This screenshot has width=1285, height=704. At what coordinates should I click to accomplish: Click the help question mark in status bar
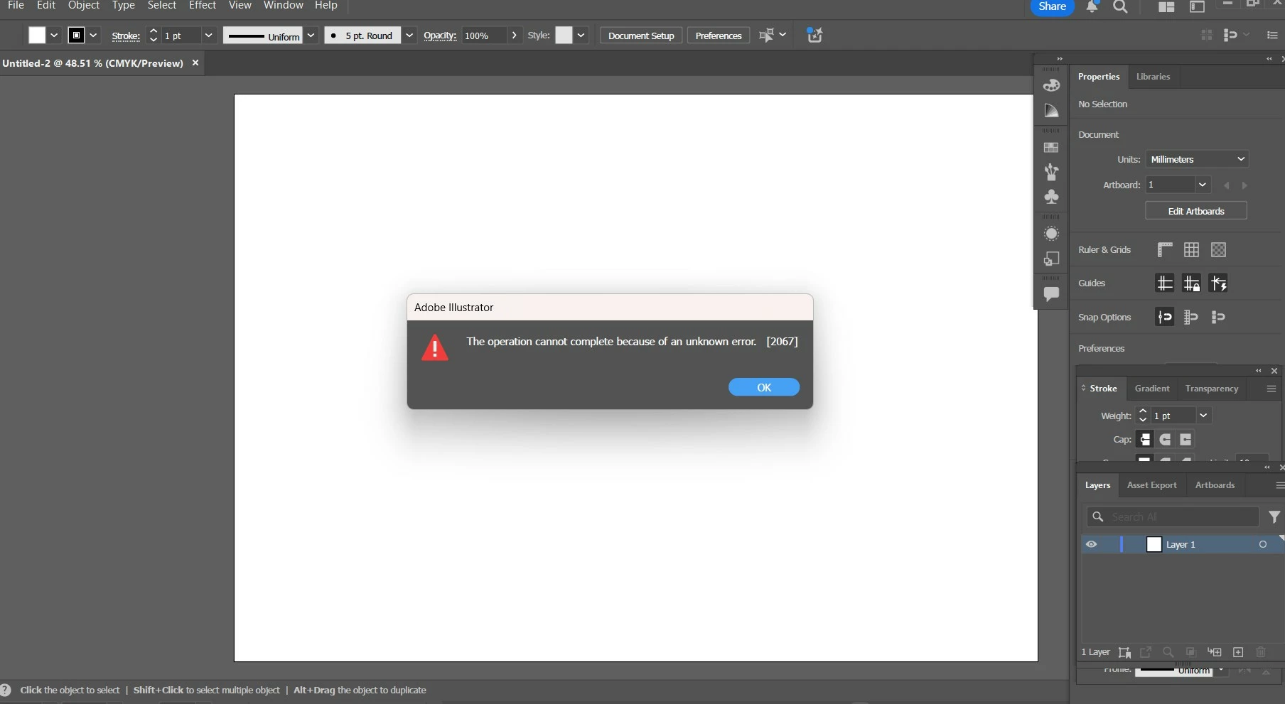[6, 690]
